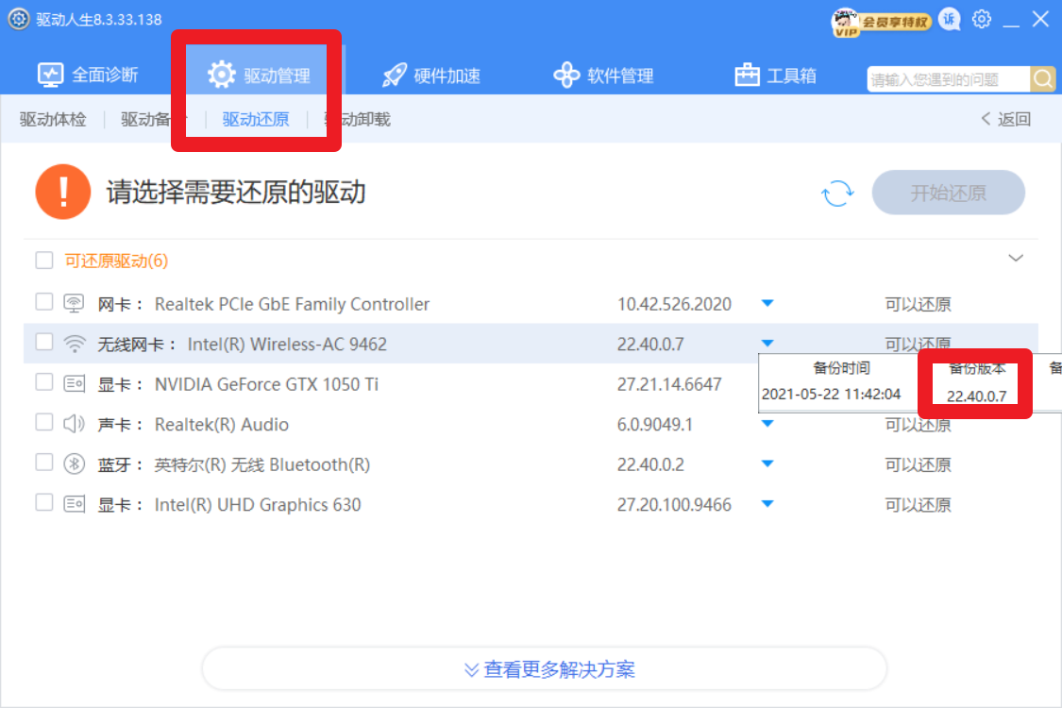Viewport: 1062px width, 708px height.
Task: Click version 27.21.14.6647 of NVIDIA row
Action: tap(669, 384)
